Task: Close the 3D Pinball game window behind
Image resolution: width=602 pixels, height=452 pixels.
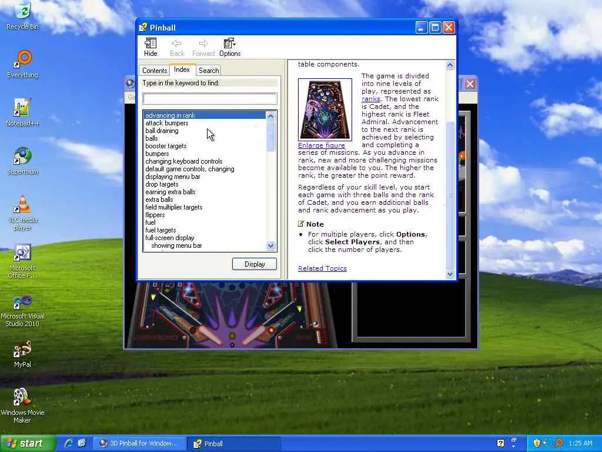Action: click(x=470, y=84)
